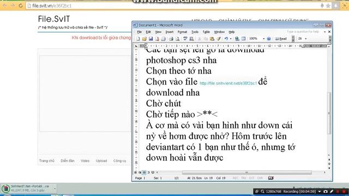Image resolution: width=349 pixels, height=196 pixels.
Task: Select the Print Layout view icon
Action: tap(144, 173)
